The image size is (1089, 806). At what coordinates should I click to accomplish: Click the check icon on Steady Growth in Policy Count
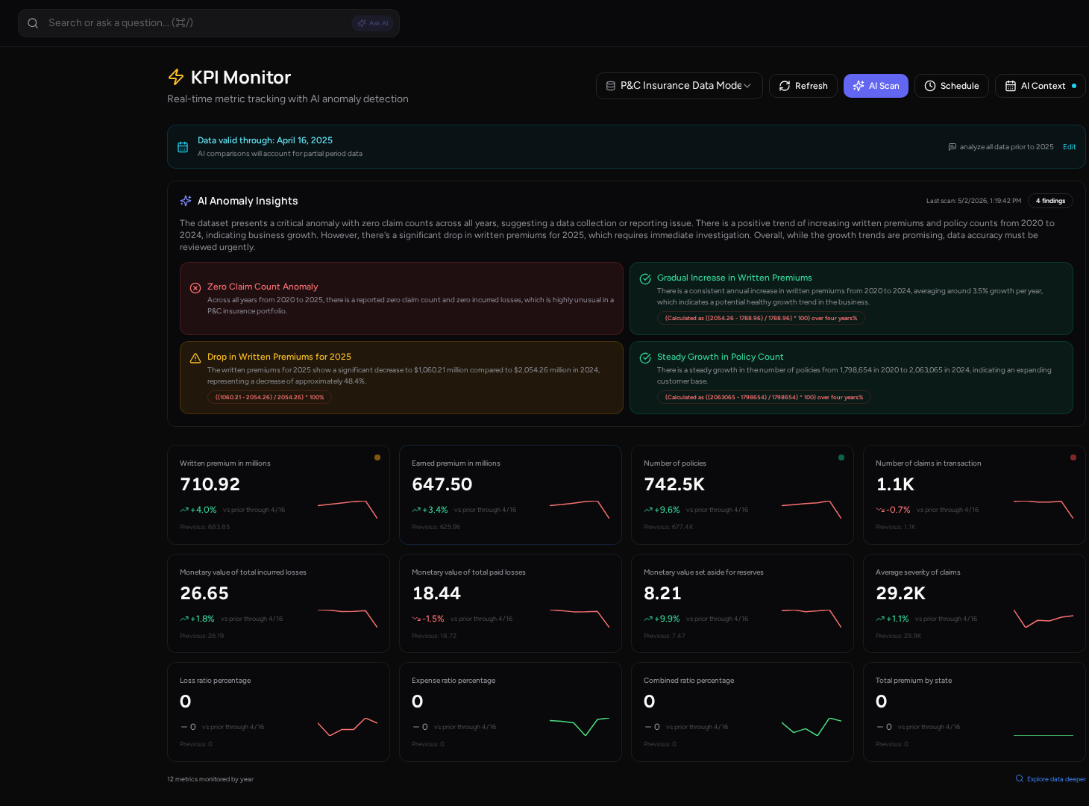(645, 358)
